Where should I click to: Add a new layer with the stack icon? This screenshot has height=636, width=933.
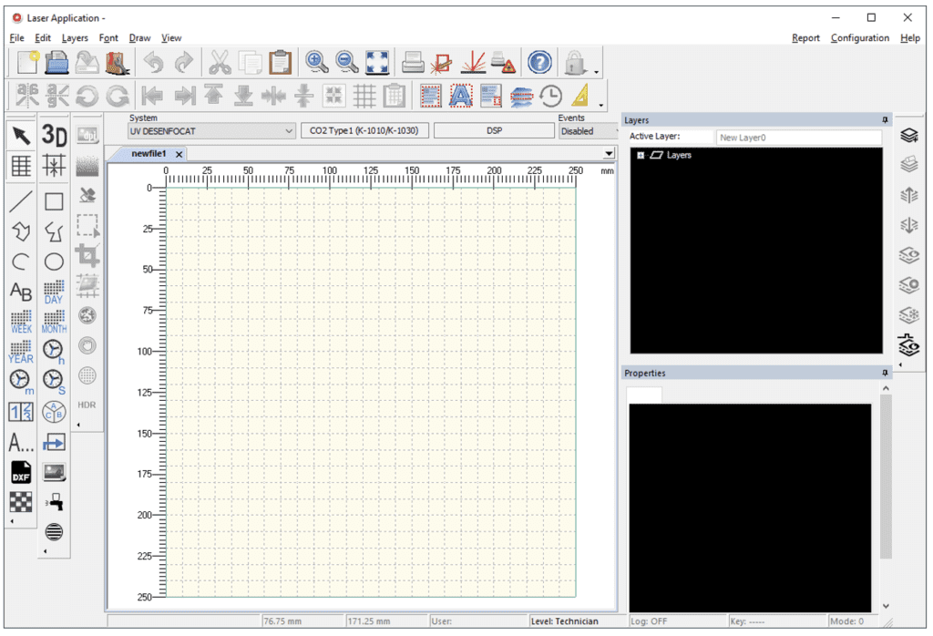coord(909,136)
